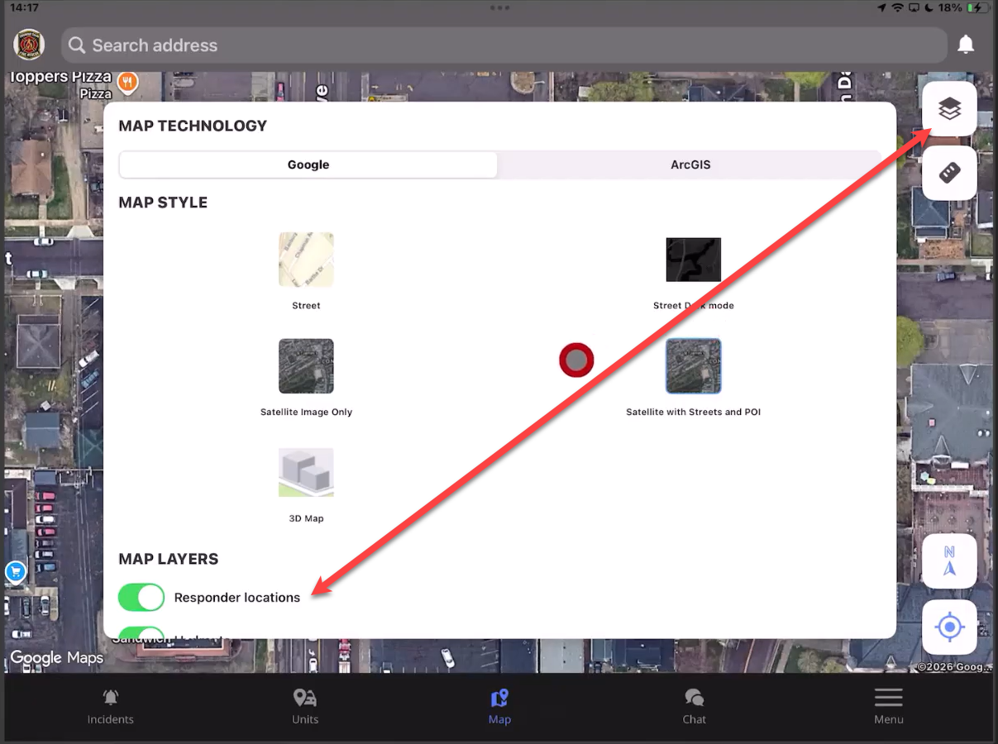
Task: Open the Menu tab
Action: [x=889, y=708]
